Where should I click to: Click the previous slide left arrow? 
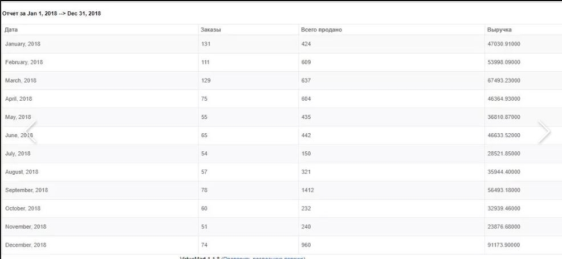tap(31, 132)
